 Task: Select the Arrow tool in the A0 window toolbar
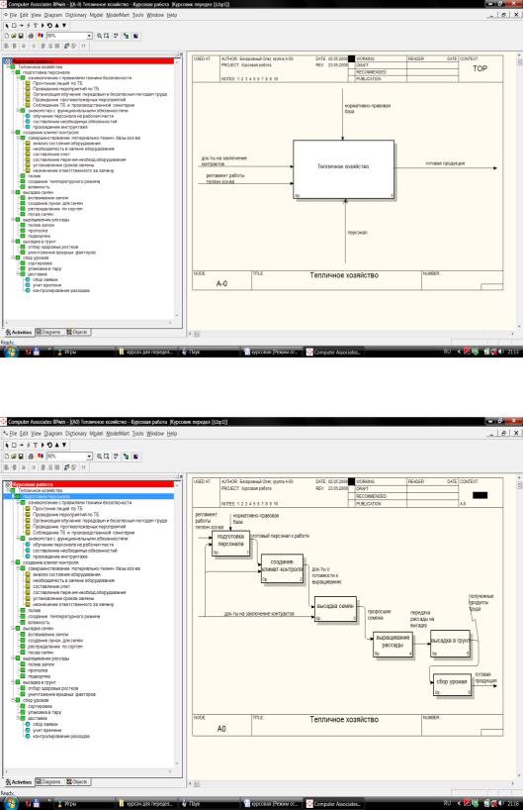21,445
